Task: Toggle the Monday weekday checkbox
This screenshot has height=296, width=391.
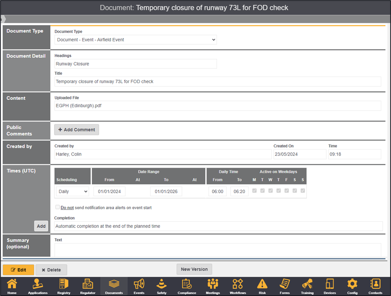Action: (x=254, y=191)
